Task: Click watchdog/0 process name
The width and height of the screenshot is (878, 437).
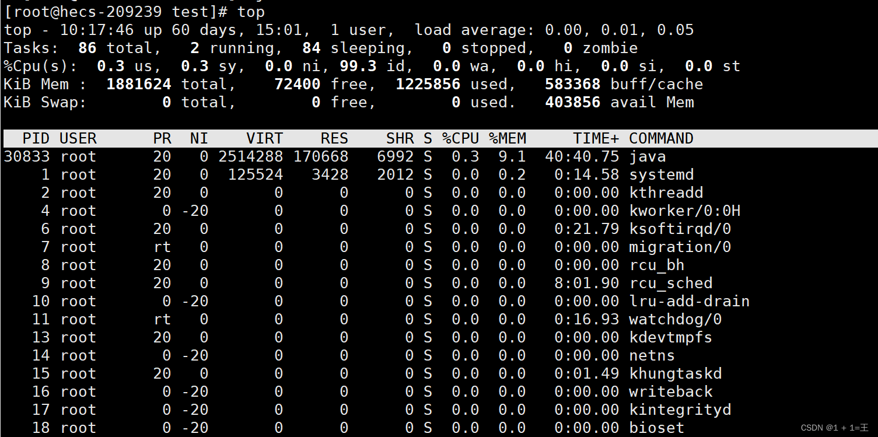Action: pyautogui.click(x=675, y=320)
